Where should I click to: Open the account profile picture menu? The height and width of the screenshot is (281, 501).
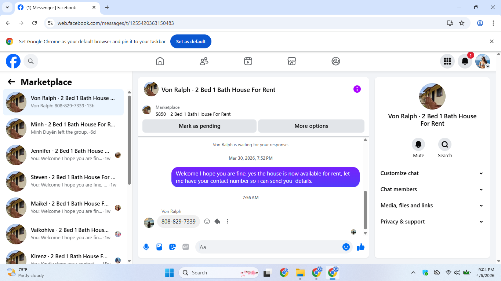click(x=483, y=61)
